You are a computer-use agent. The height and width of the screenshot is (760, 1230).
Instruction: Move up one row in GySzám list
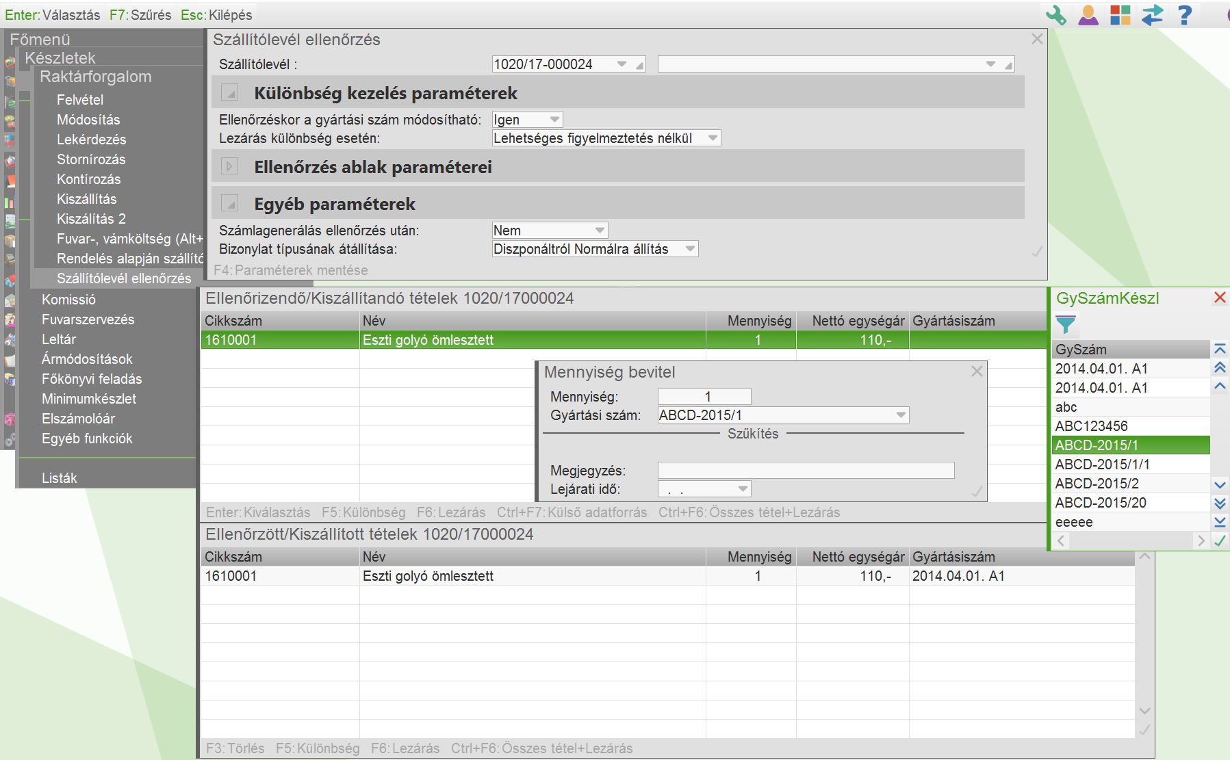[1220, 386]
